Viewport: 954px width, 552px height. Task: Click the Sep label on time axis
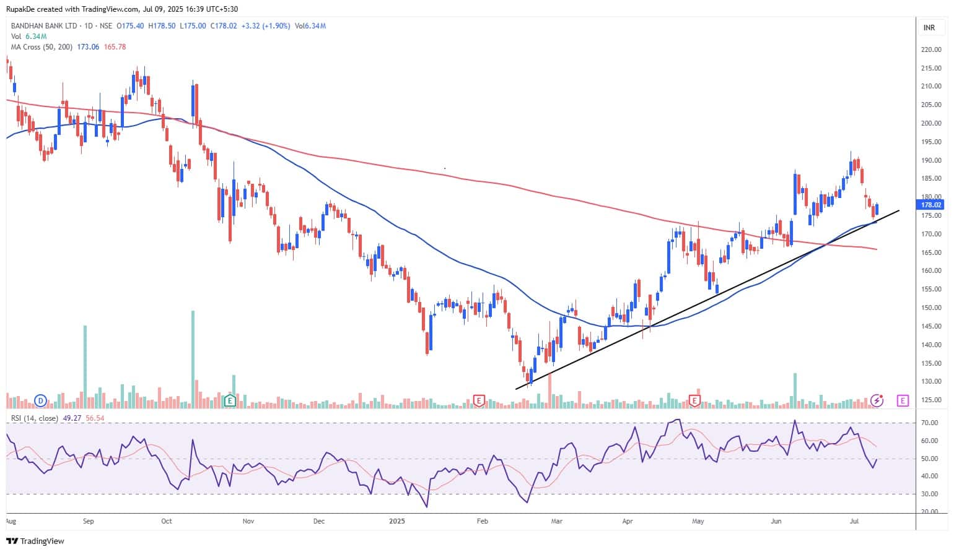pyautogui.click(x=89, y=521)
